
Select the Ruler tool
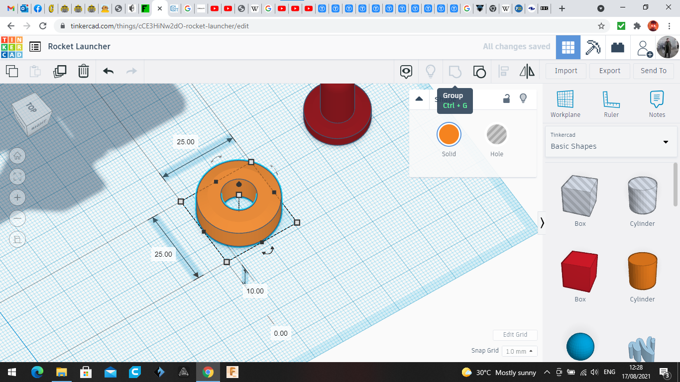pyautogui.click(x=611, y=104)
